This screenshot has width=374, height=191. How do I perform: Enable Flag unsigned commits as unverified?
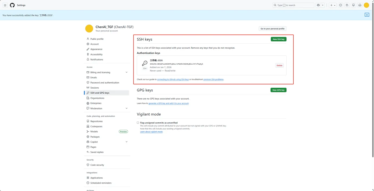[x=138, y=123]
